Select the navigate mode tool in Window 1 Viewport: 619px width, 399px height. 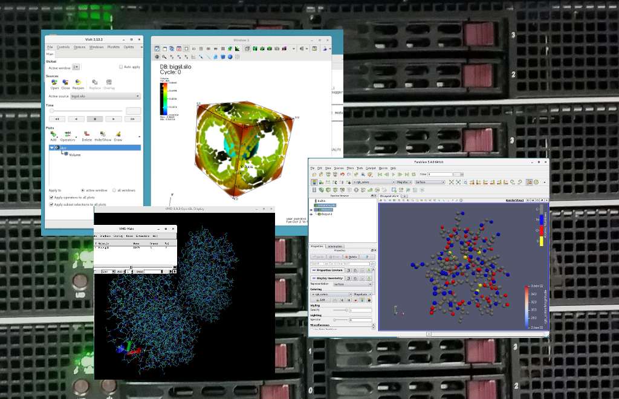click(157, 57)
